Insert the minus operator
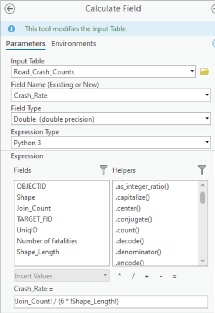 pyautogui.click(x=161, y=276)
